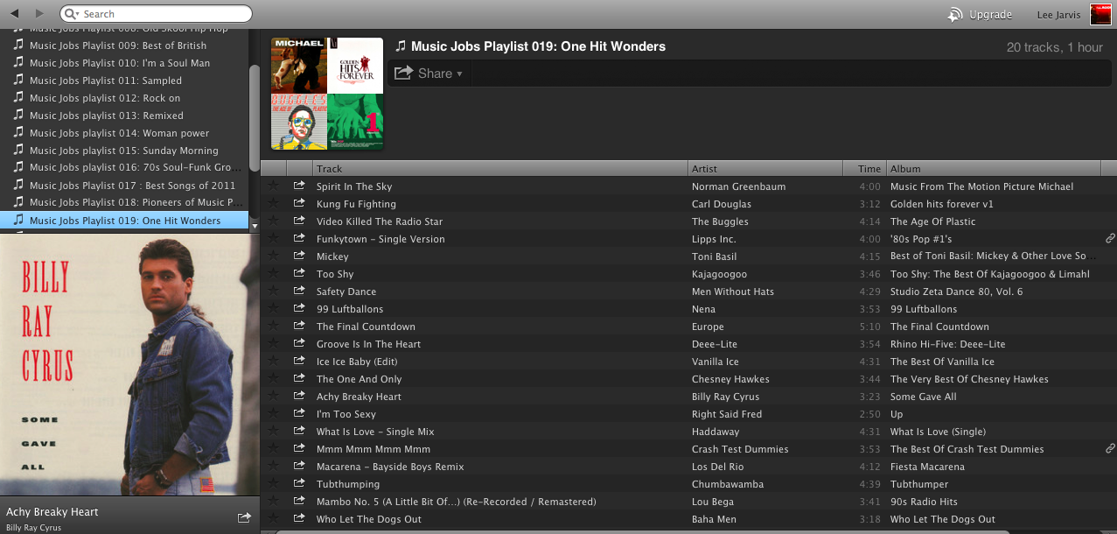This screenshot has height=534, width=1117.
Task: Click the sidebar playlist scrollbar thumb
Action: (x=255, y=118)
